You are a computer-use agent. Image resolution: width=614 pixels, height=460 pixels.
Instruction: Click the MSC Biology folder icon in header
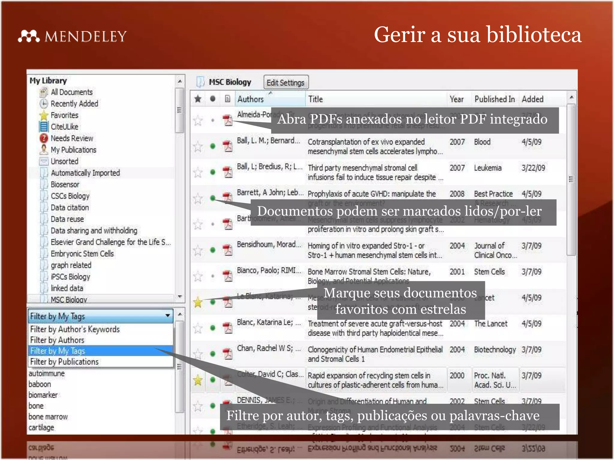(x=200, y=82)
